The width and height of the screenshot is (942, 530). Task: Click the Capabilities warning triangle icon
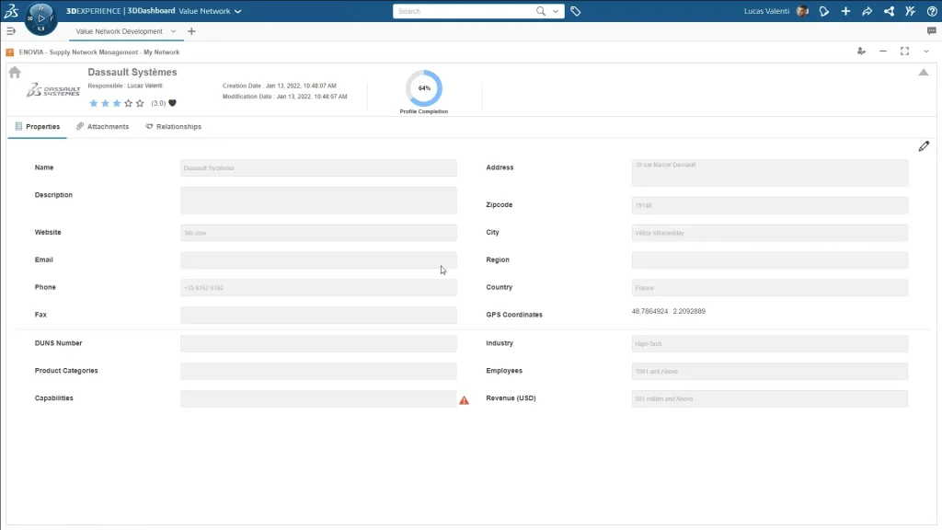coord(464,400)
